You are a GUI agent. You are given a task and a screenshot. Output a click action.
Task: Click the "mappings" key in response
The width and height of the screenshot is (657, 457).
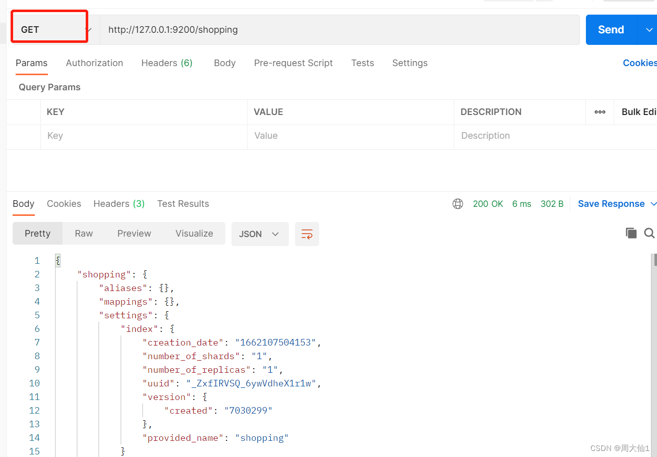point(126,302)
